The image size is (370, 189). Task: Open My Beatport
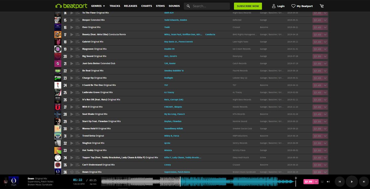[x=302, y=6]
